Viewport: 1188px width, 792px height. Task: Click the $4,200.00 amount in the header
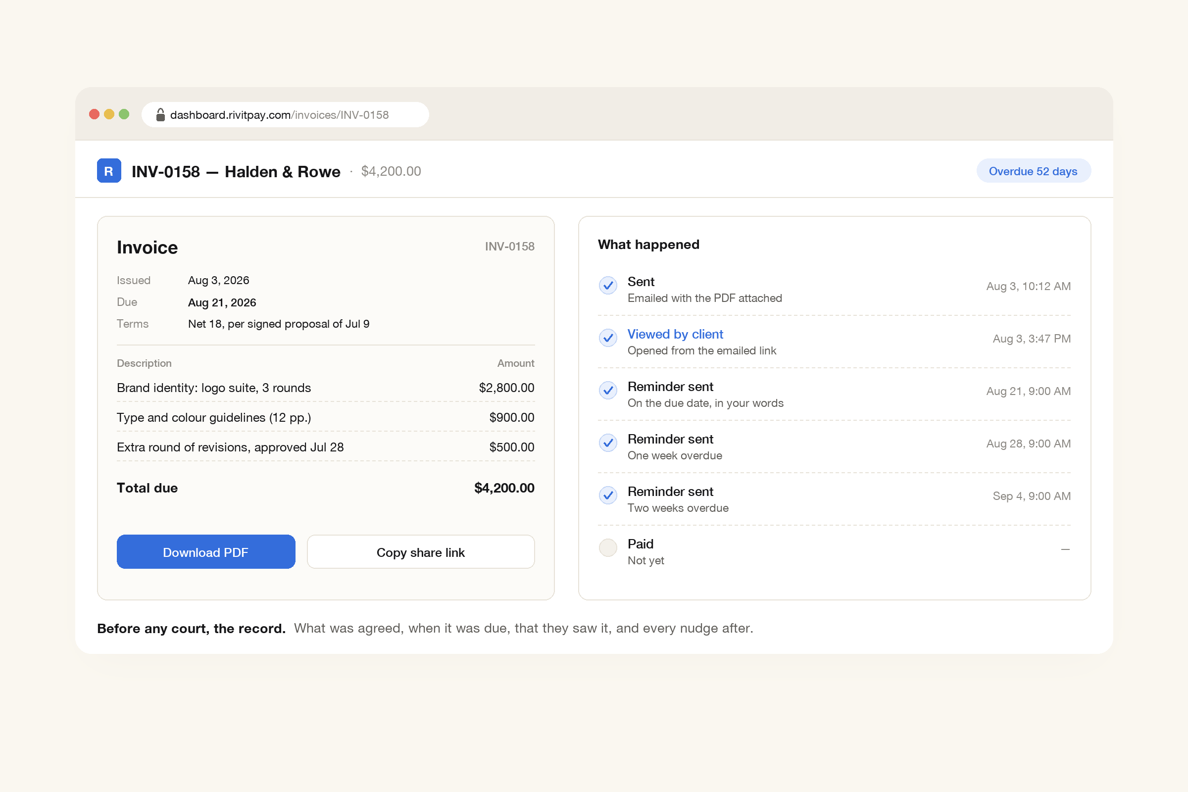(x=391, y=171)
